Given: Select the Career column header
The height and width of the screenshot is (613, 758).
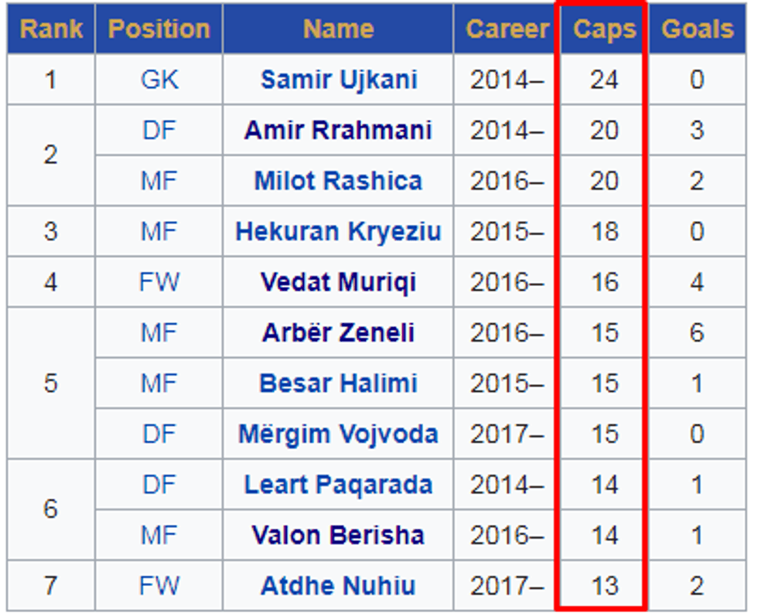Looking at the screenshot, I should pyautogui.click(x=507, y=29).
